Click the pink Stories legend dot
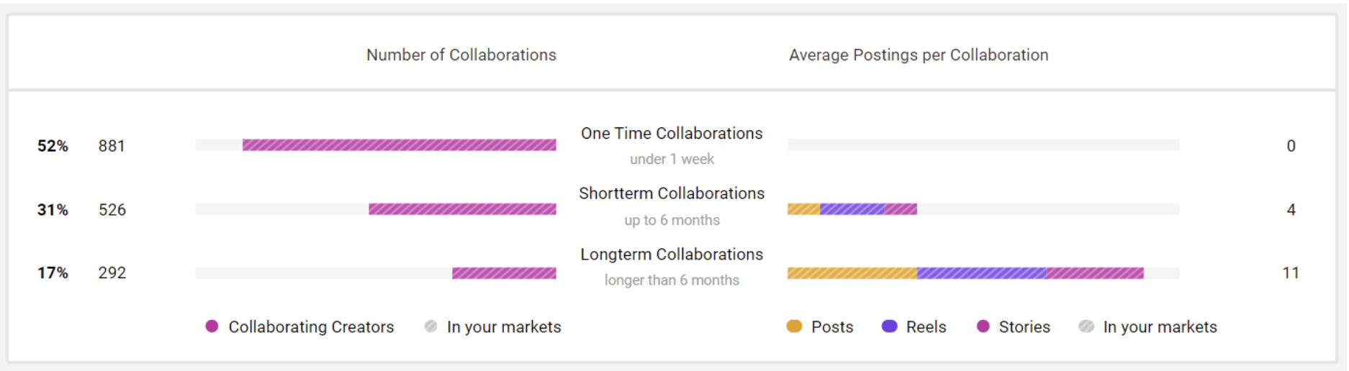Image resolution: width=1349 pixels, height=371 pixels. point(983,326)
